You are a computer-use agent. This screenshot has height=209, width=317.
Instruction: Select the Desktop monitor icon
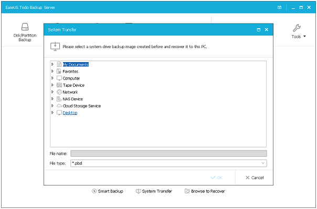coord(59,113)
